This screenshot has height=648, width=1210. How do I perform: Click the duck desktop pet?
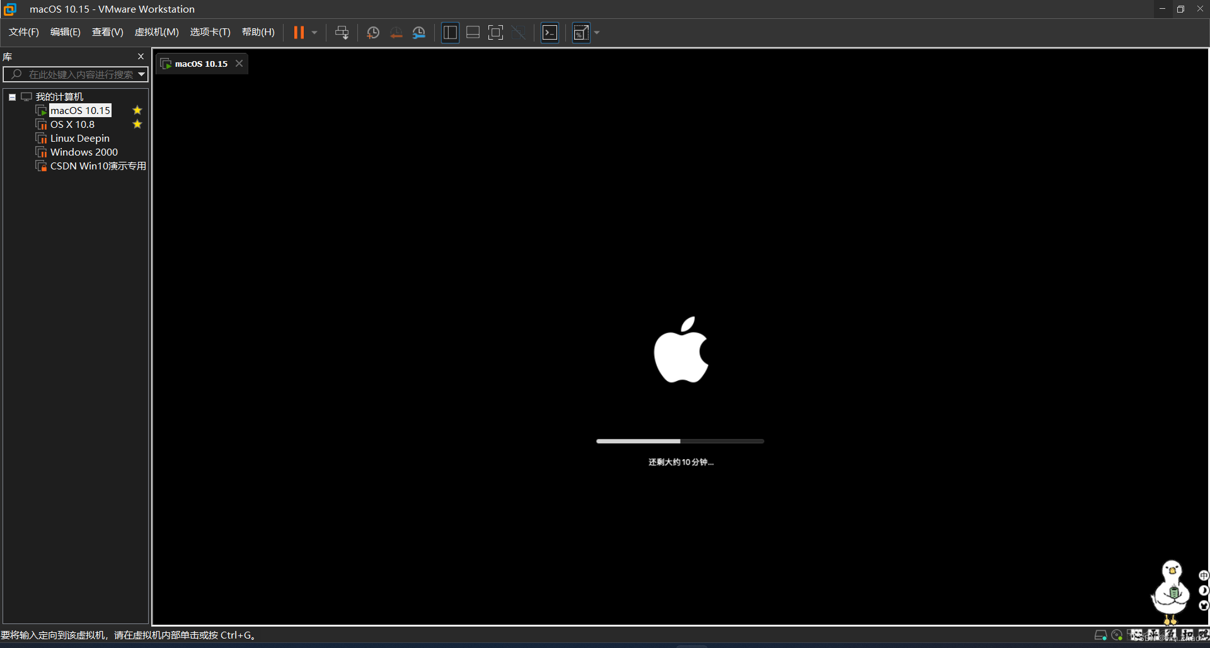point(1171,592)
